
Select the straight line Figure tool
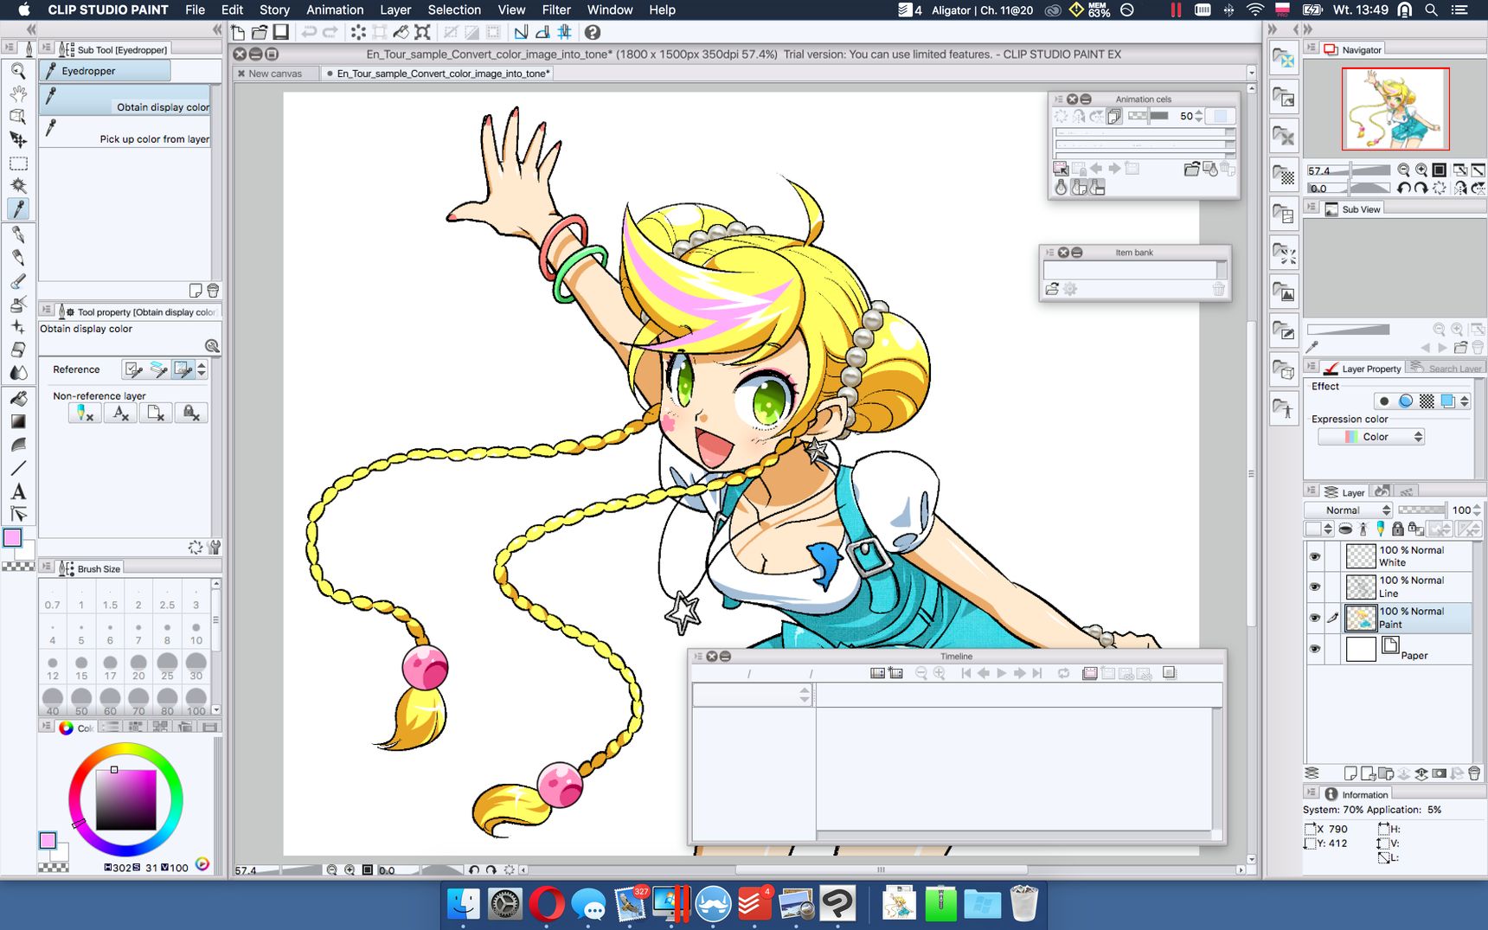tap(18, 468)
